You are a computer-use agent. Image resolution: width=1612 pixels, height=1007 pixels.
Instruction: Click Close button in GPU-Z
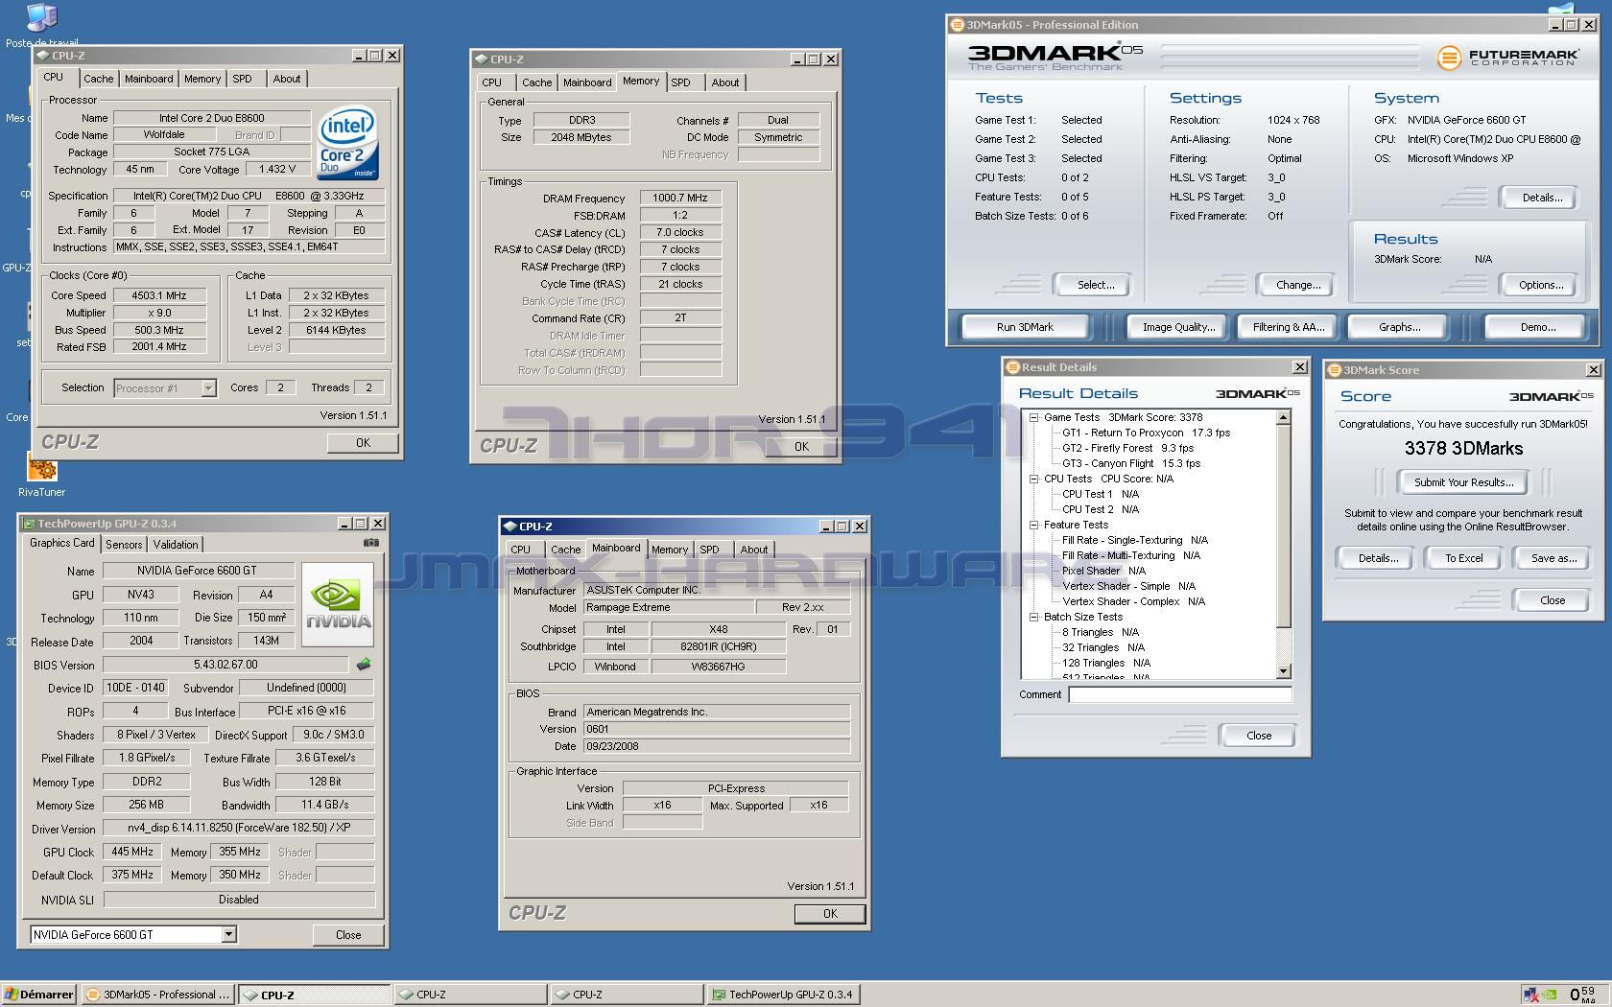pos(348,934)
